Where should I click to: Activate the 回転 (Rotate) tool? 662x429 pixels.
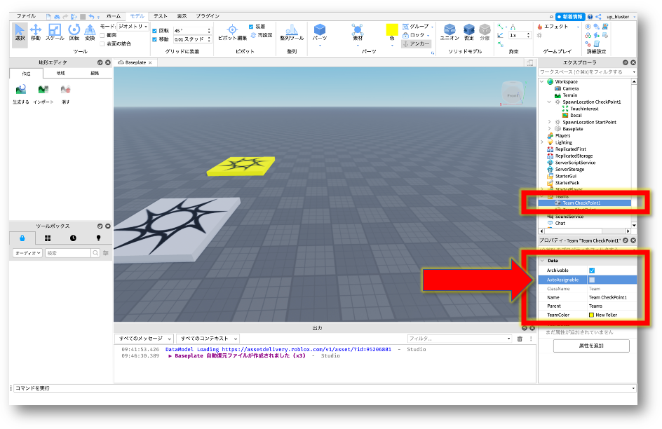74,32
